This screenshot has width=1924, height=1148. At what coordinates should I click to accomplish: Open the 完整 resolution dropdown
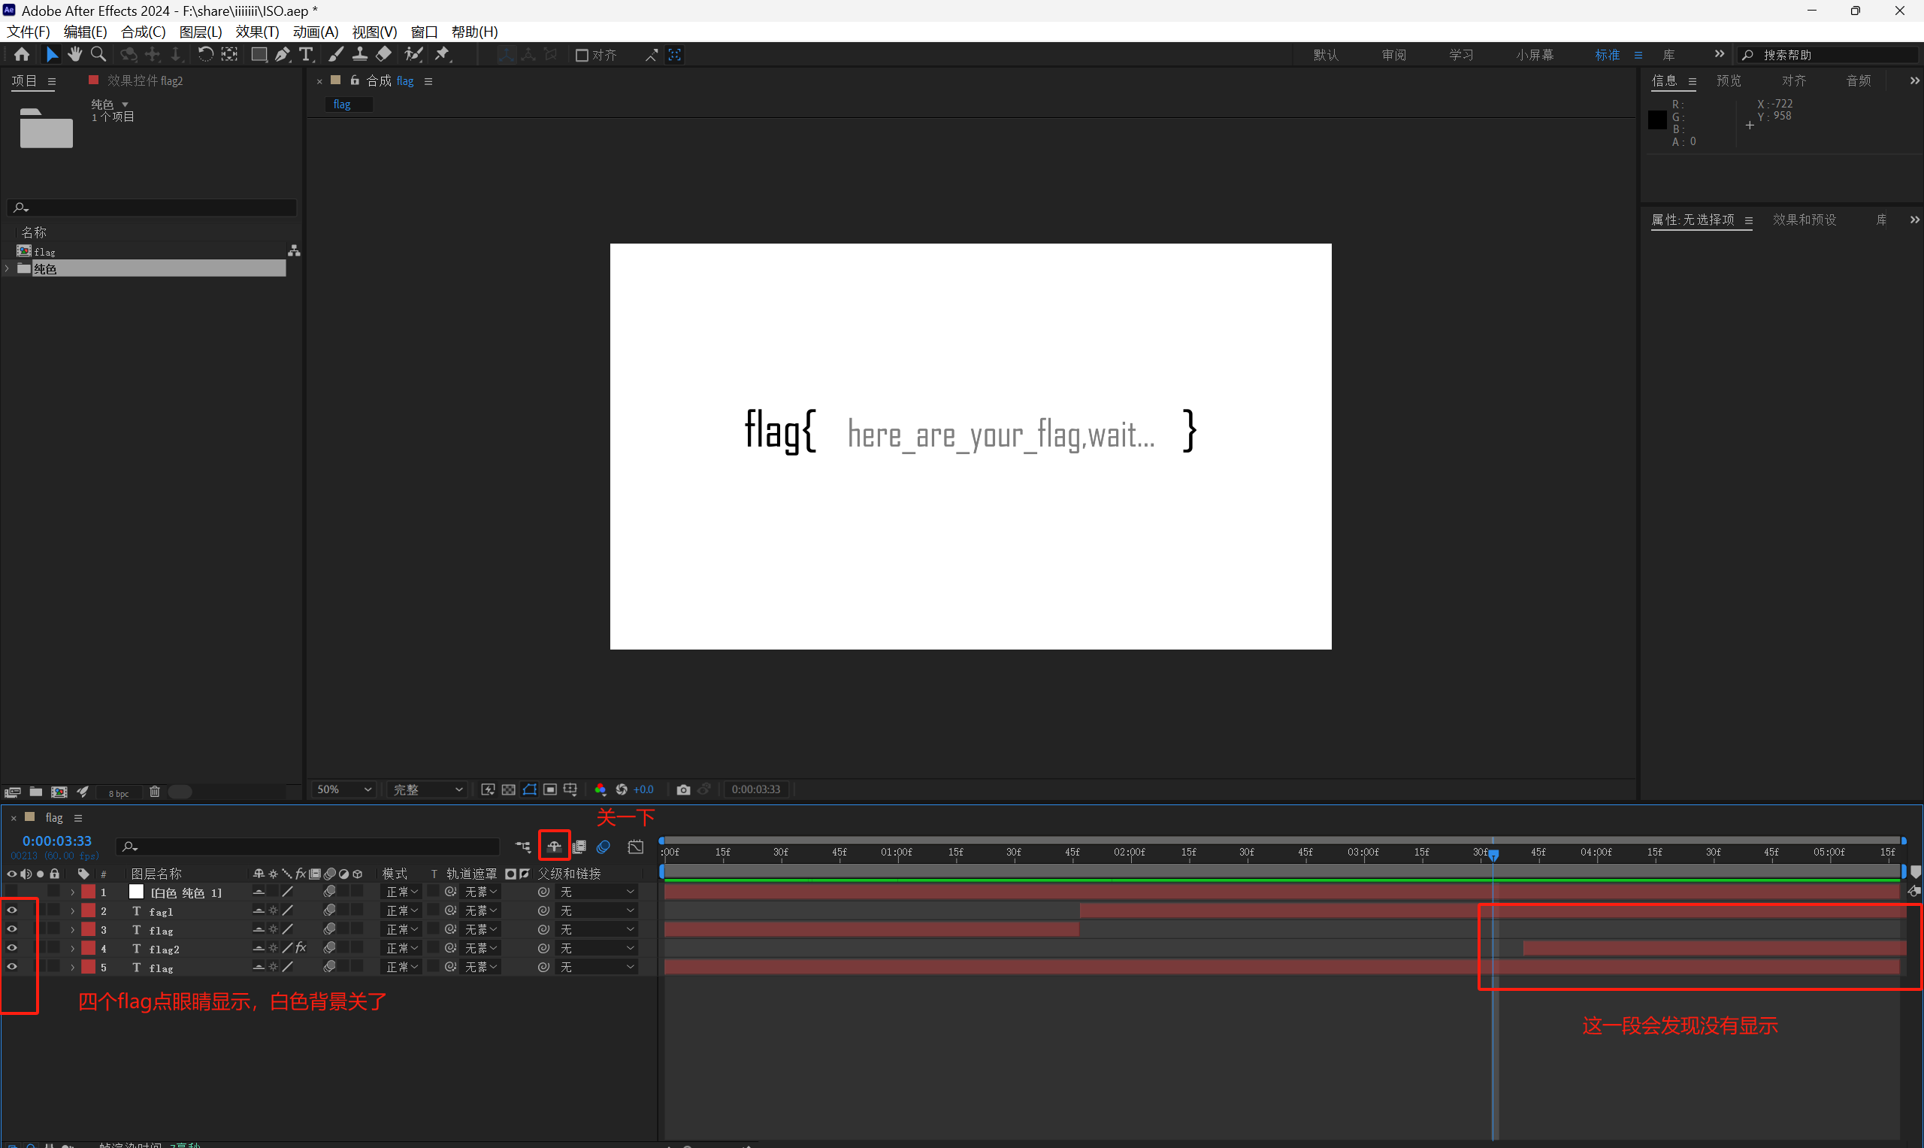coord(427,789)
